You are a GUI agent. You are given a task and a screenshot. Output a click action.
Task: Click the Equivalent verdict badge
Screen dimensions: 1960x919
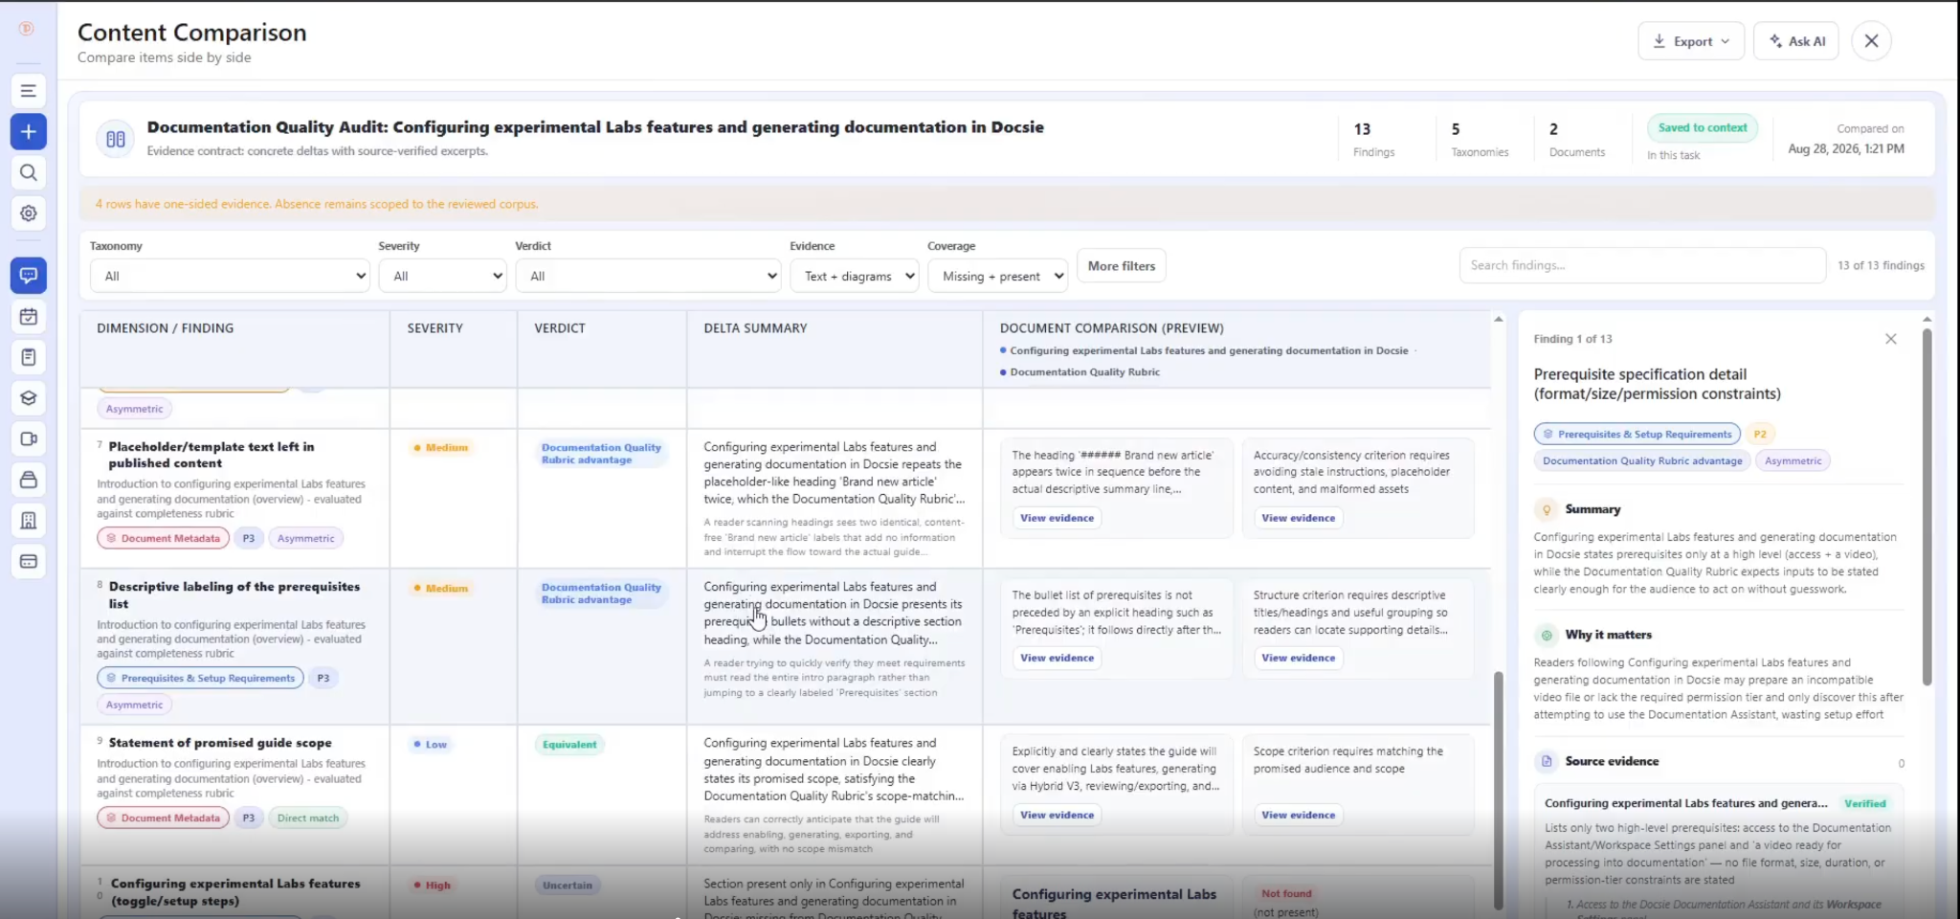pos(569,745)
